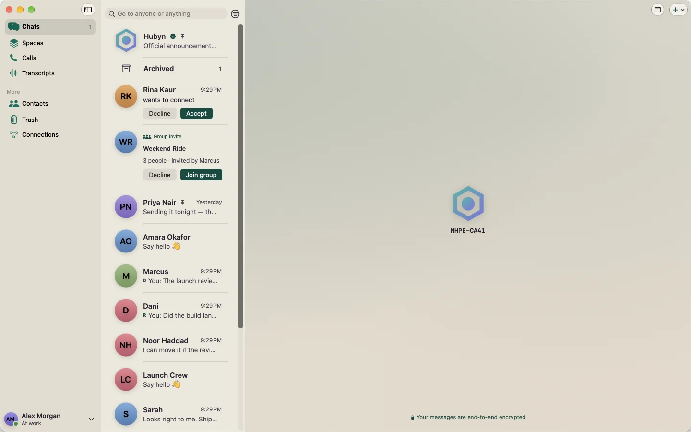The width and height of the screenshot is (691, 432).
Task: Open the Priya Nair chat
Action: 171,207
